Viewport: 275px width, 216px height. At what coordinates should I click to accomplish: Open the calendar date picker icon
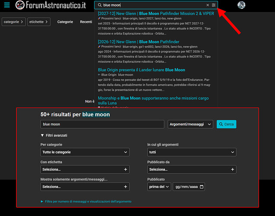click(202, 187)
